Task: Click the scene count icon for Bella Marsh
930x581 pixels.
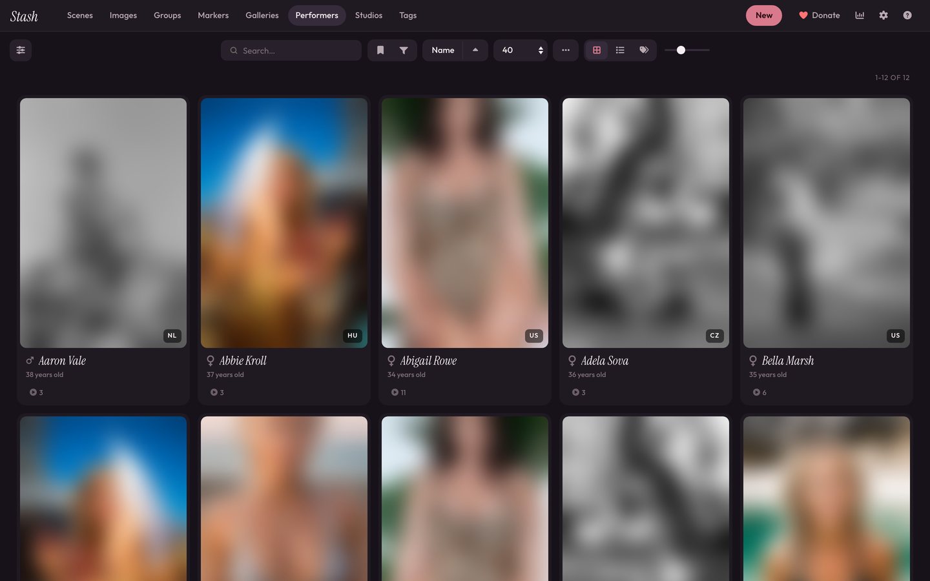Action: coord(756,392)
